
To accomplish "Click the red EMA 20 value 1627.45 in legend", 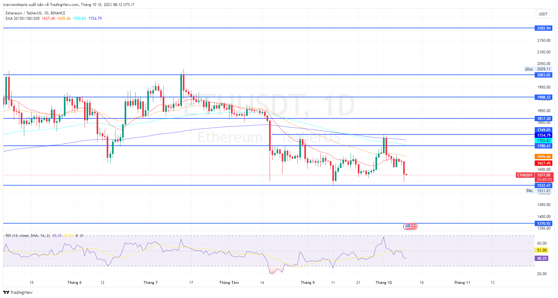I will pos(48,19).
